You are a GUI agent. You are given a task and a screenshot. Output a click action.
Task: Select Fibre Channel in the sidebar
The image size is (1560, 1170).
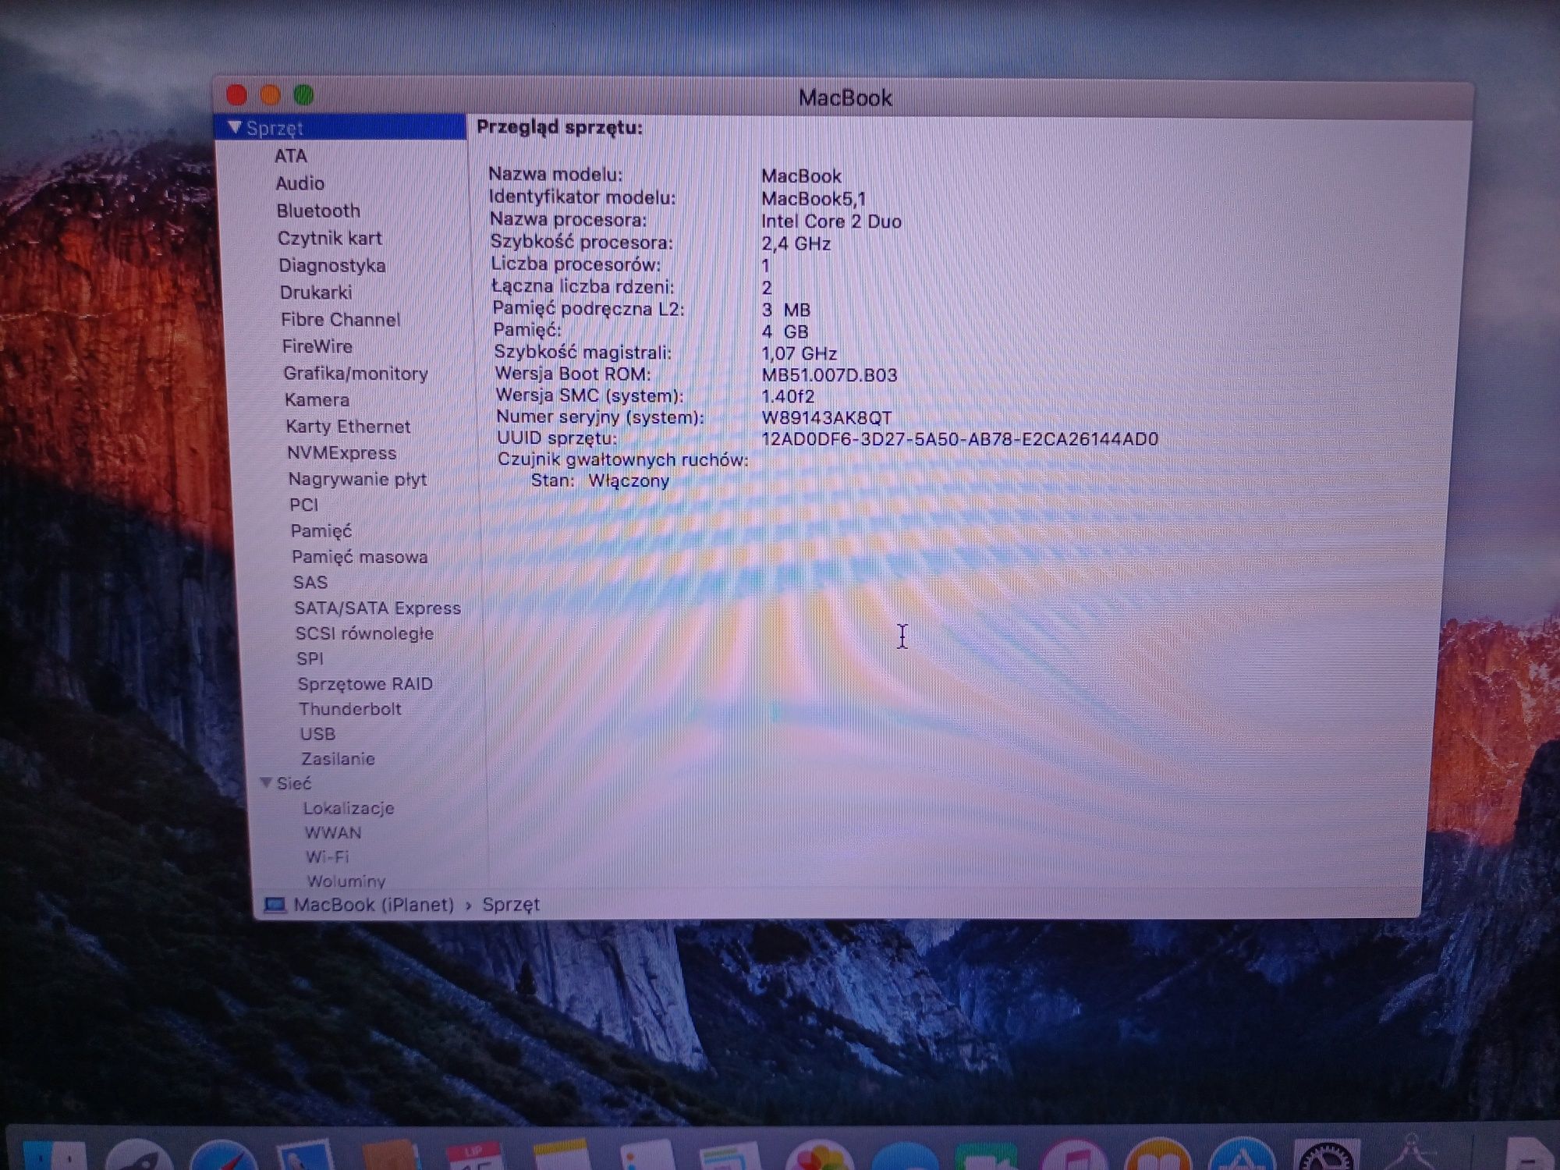(x=340, y=319)
